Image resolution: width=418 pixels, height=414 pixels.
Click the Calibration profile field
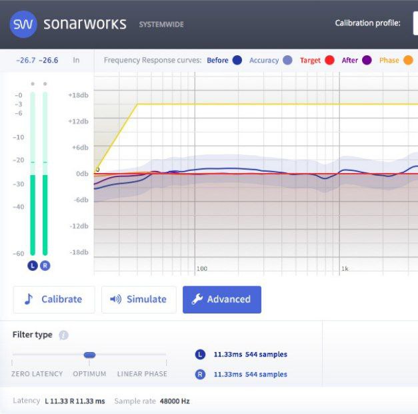[x=415, y=23]
